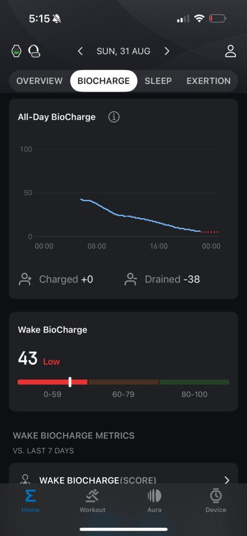This screenshot has width=247, height=536.
Task: Tap the Wake BioCharge range bar marker
Action: coord(70,382)
